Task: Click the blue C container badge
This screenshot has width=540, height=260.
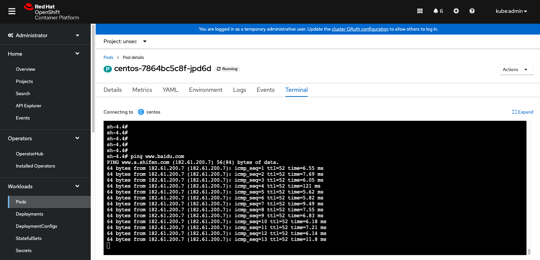Action: click(x=141, y=112)
